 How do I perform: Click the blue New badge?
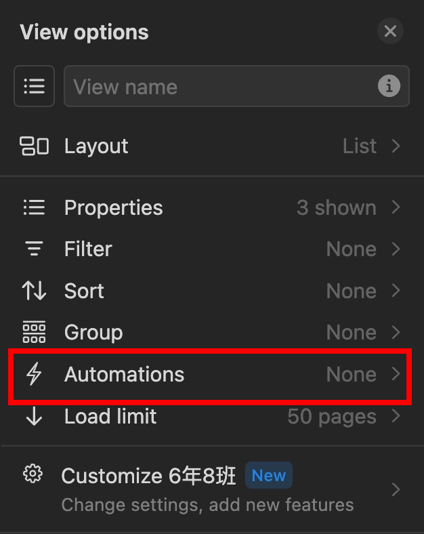click(268, 476)
